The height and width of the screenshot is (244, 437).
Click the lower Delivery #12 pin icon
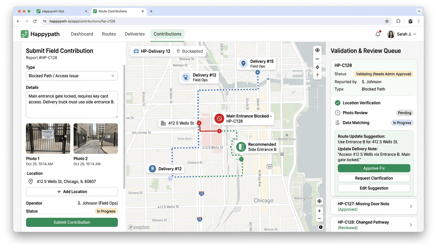pyautogui.click(x=152, y=169)
